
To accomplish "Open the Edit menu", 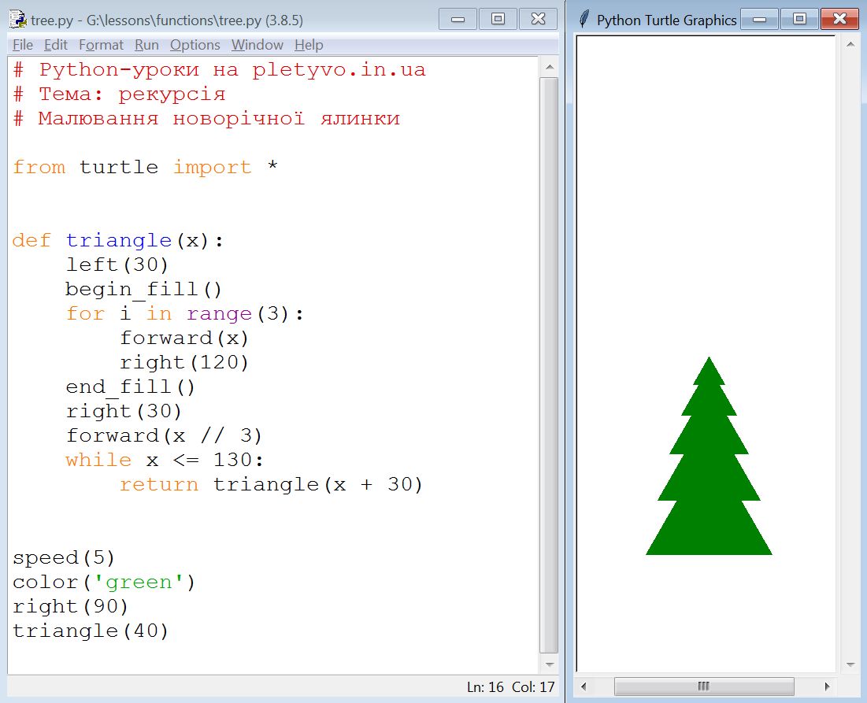I will coord(55,45).
